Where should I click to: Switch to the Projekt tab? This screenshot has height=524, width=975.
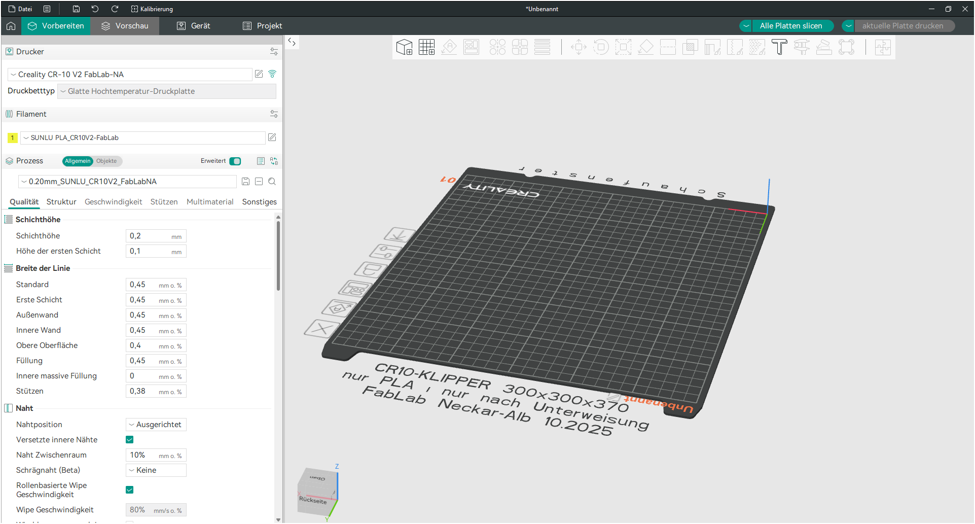[262, 26]
